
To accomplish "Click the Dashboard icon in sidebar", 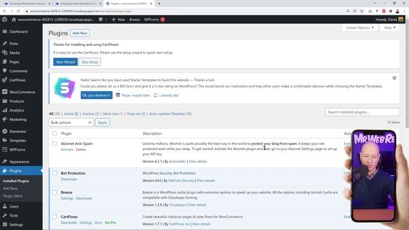I will coord(4,31).
